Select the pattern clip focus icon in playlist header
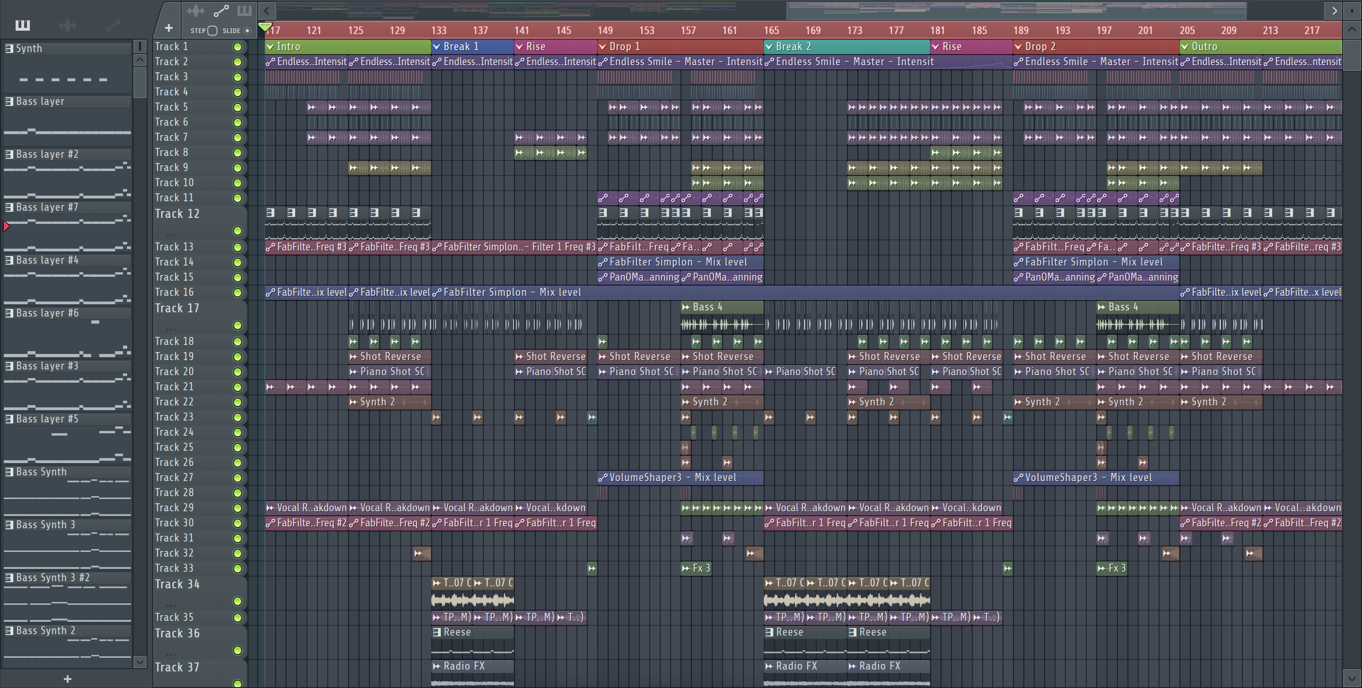 [x=244, y=10]
